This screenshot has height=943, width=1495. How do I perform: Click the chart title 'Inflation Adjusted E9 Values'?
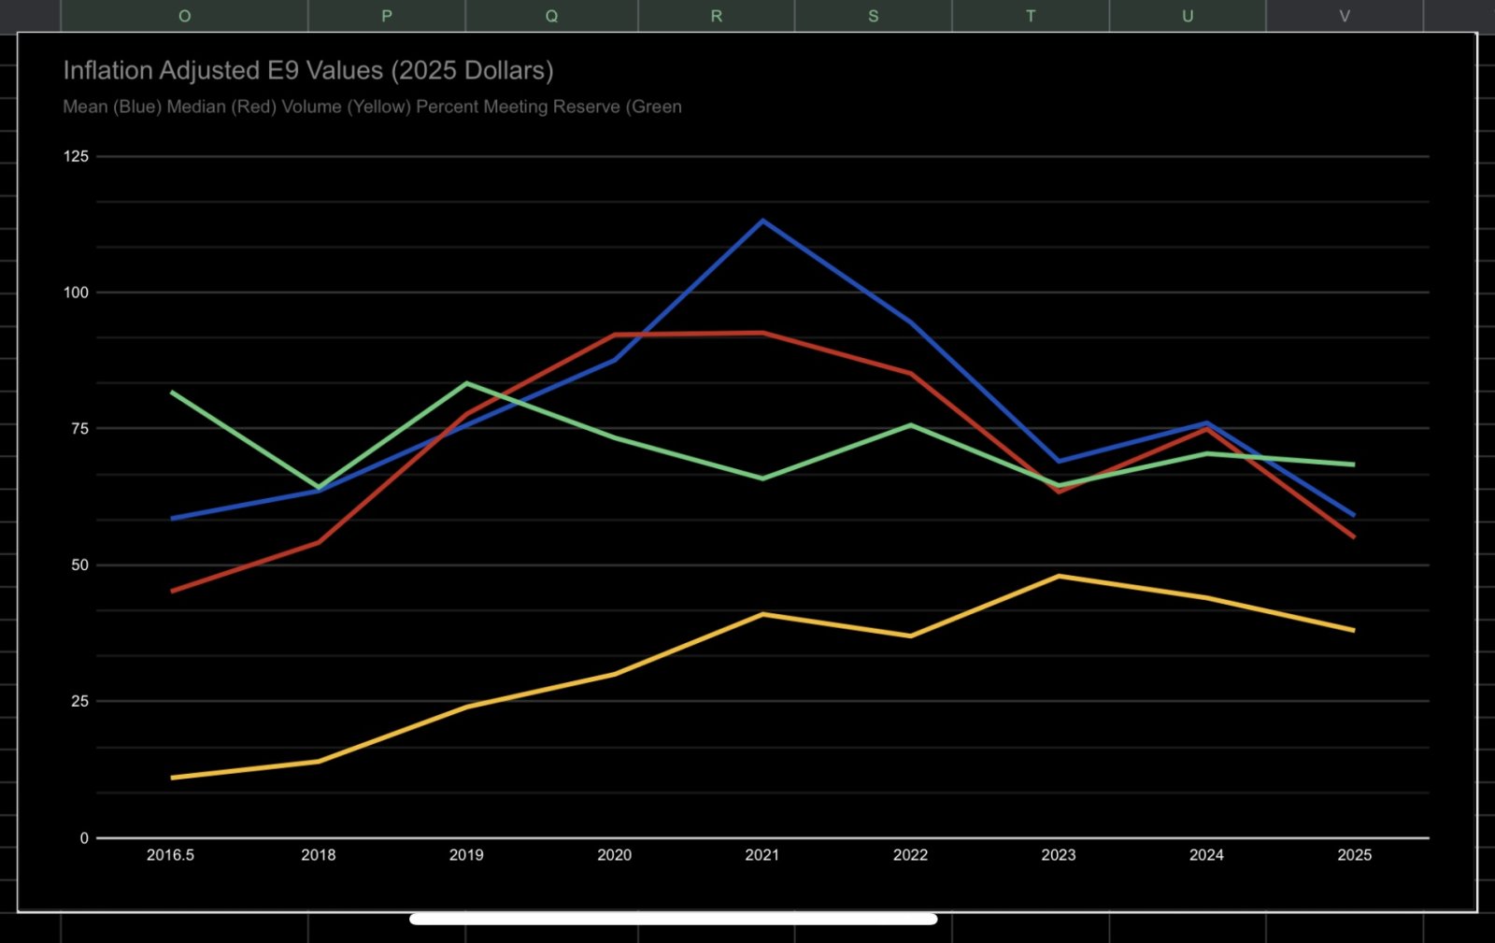[x=308, y=71]
